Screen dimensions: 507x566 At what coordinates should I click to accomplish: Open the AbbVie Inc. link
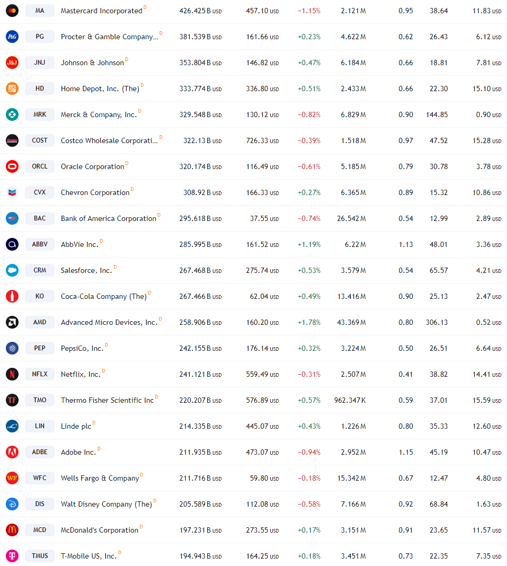click(x=79, y=245)
